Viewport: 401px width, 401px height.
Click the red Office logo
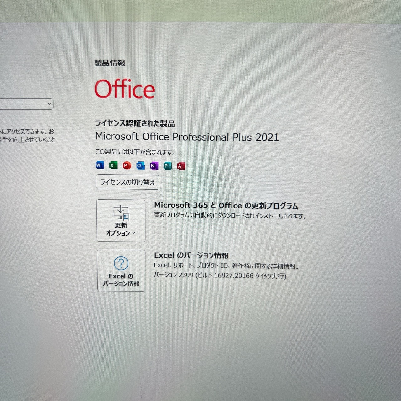click(125, 89)
